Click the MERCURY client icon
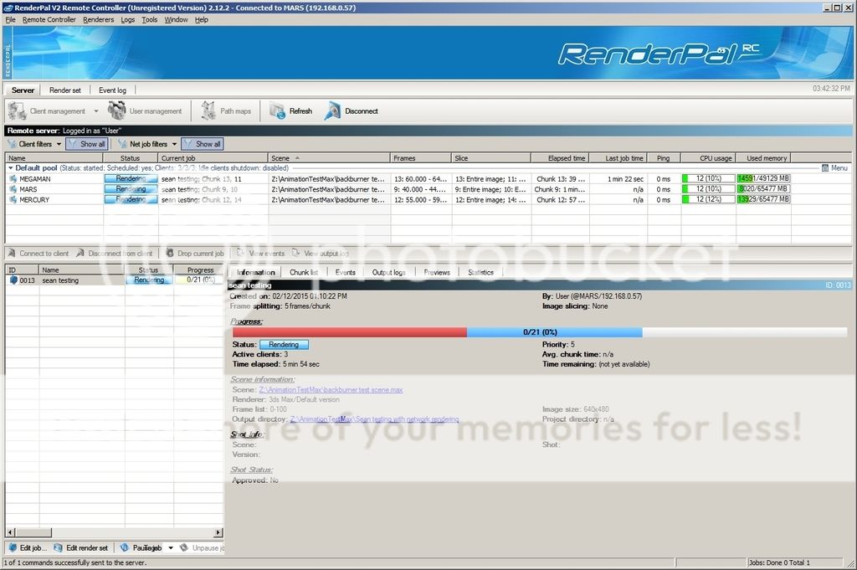857x570 pixels. coord(13,199)
